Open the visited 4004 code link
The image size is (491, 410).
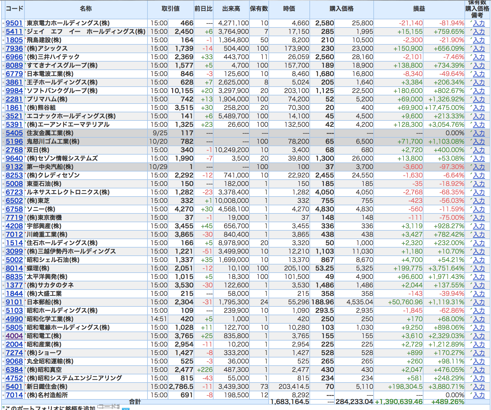14,336
